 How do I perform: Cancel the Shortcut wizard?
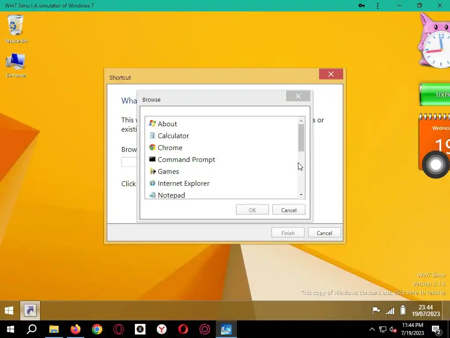324,233
